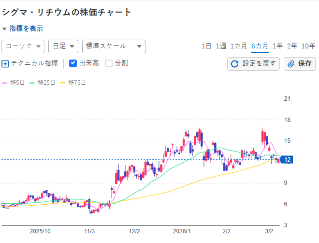Click the 12/2 date axis label
The height and width of the screenshot is (243, 319).
point(134,231)
